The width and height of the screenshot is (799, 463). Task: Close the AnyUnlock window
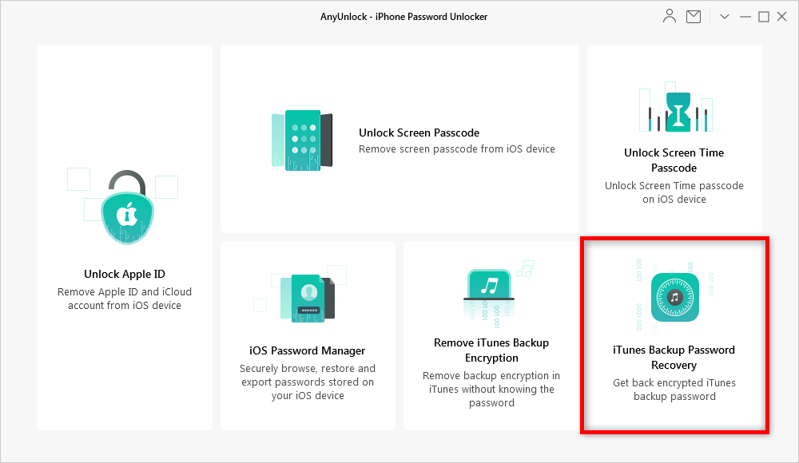[781, 17]
